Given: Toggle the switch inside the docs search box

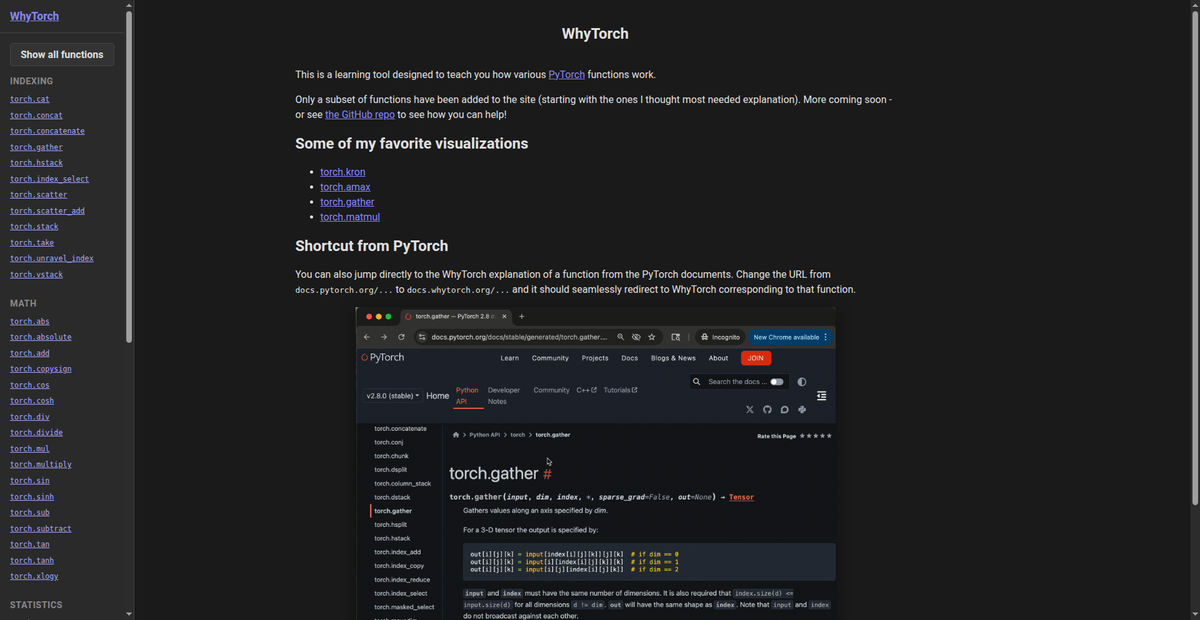Looking at the screenshot, I should tap(776, 381).
